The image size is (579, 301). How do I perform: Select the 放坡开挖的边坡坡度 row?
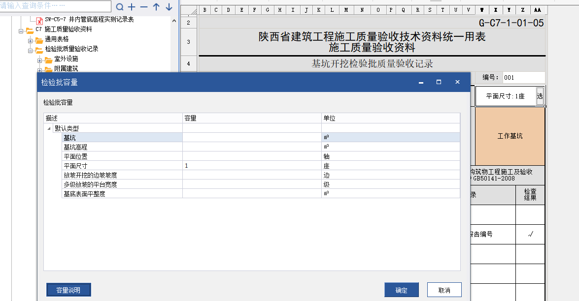pos(261,175)
